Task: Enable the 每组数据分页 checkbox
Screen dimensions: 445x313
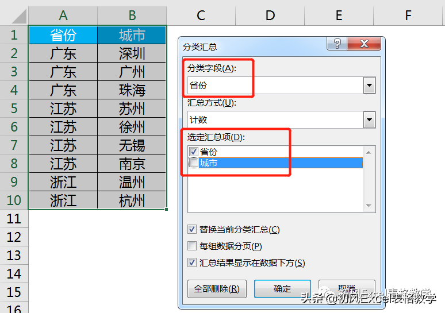Action: (193, 246)
